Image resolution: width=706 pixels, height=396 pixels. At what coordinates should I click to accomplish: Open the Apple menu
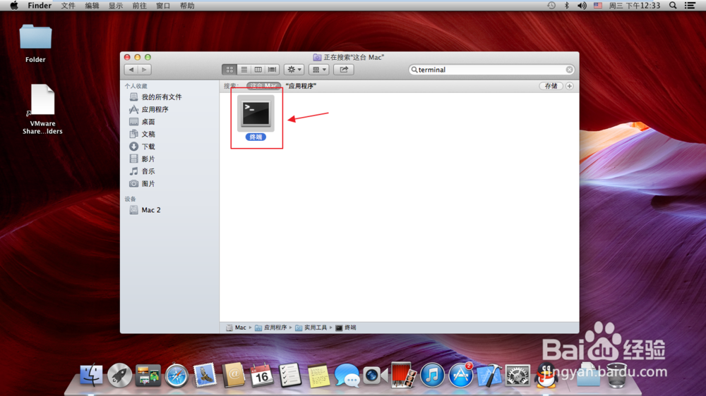14,6
